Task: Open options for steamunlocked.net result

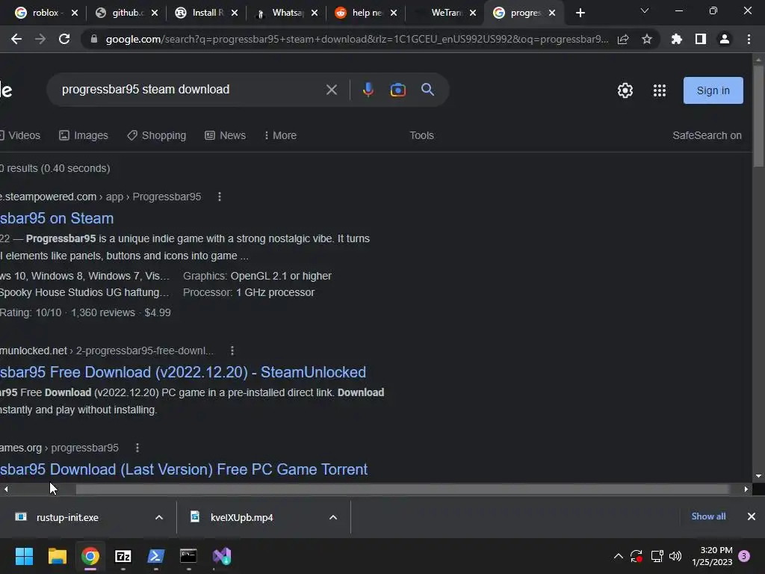Action: tap(232, 351)
